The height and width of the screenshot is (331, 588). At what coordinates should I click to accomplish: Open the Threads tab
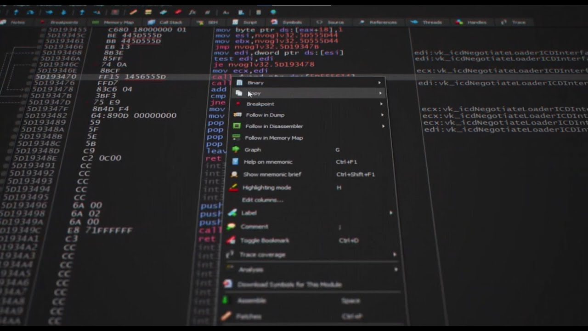(x=427, y=22)
